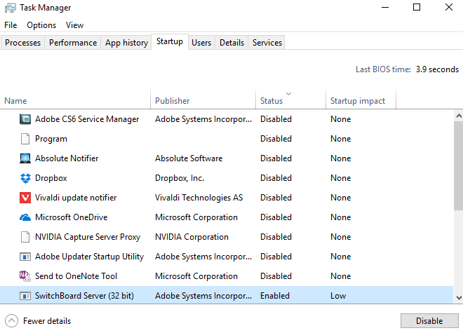Select the Vivaldi update notifier entry

pyautogui.click(x=227, y=198)
